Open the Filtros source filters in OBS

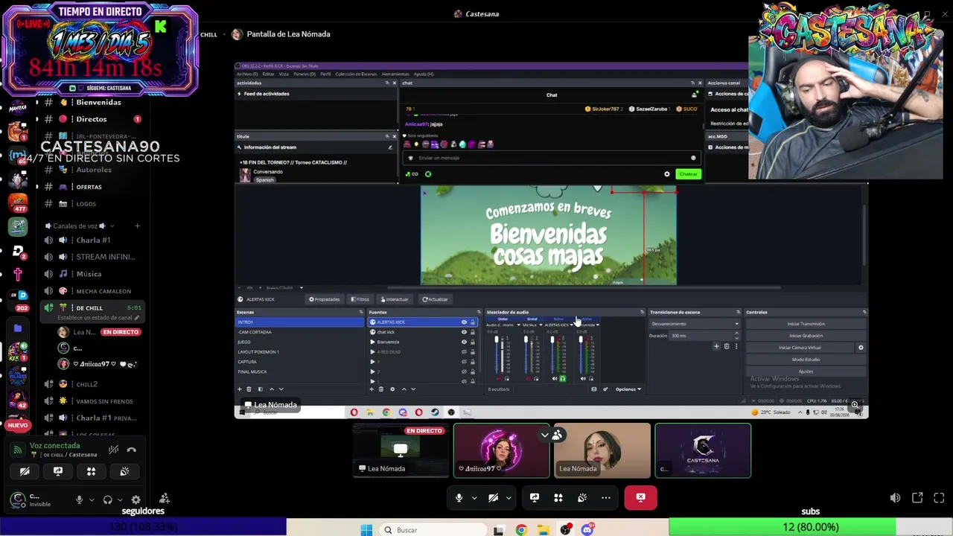pyautogui.click(x=360, y=299)
